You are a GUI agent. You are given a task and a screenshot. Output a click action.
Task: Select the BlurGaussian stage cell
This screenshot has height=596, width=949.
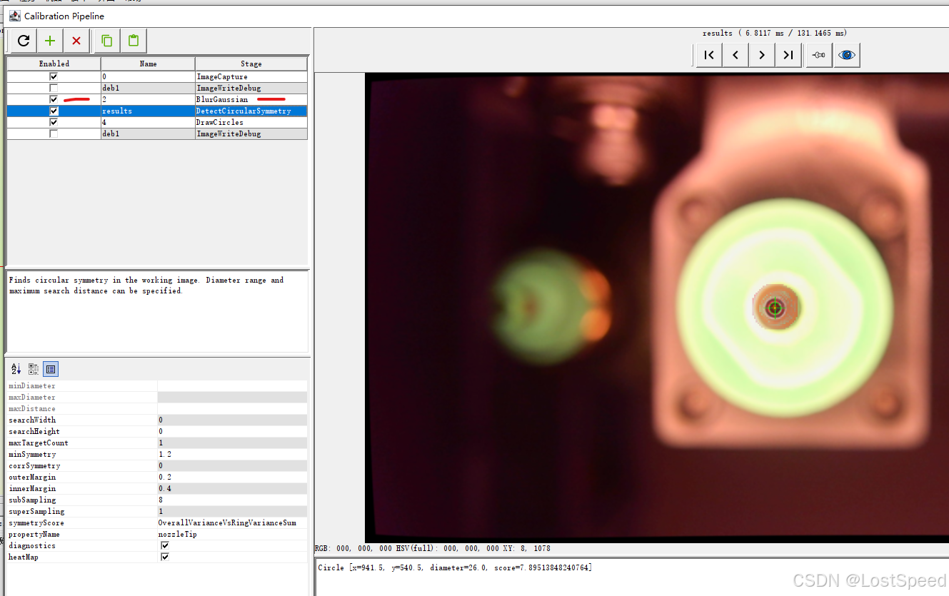[251, 99]
